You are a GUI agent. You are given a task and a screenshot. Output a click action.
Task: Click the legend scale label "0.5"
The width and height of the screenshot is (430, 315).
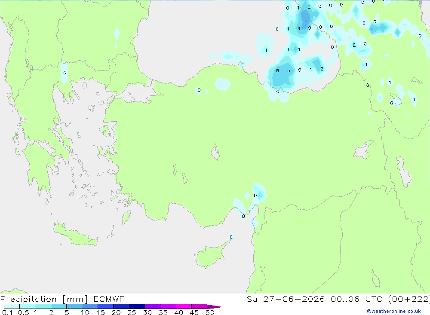pos(23,312)
